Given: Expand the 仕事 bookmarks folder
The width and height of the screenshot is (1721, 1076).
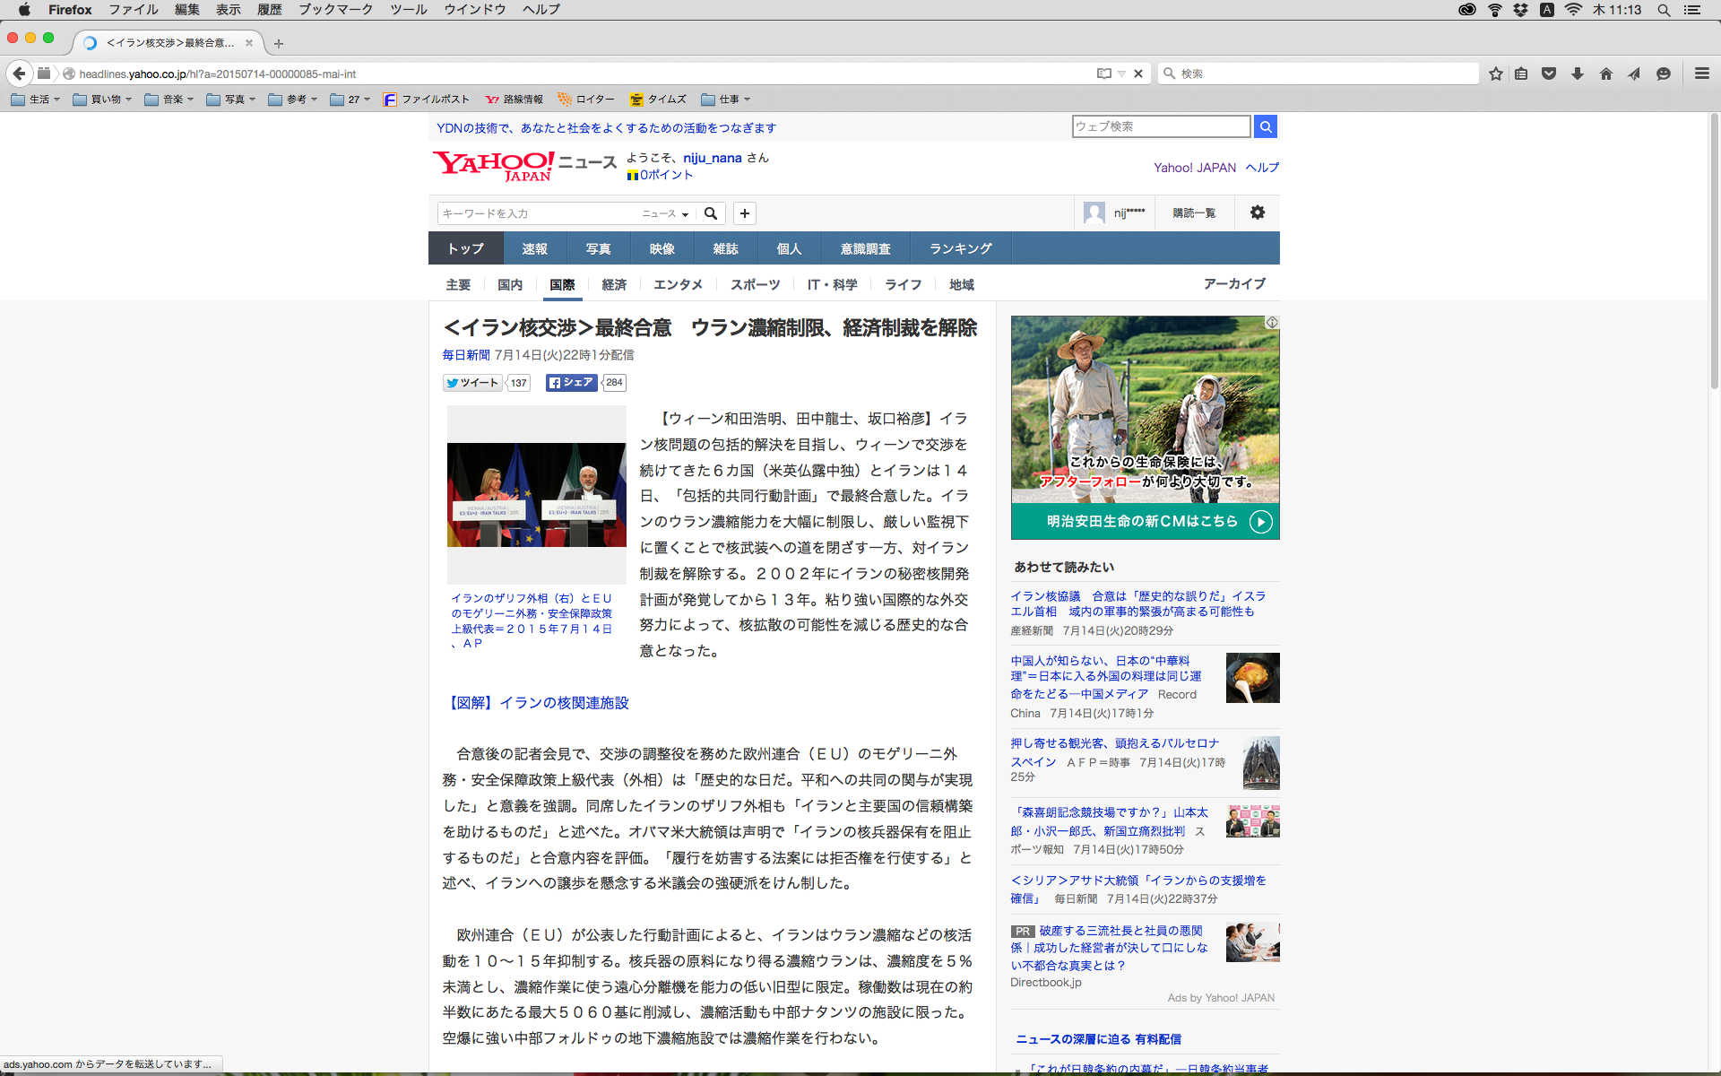Looking at the screenshot, I should 725,100.
